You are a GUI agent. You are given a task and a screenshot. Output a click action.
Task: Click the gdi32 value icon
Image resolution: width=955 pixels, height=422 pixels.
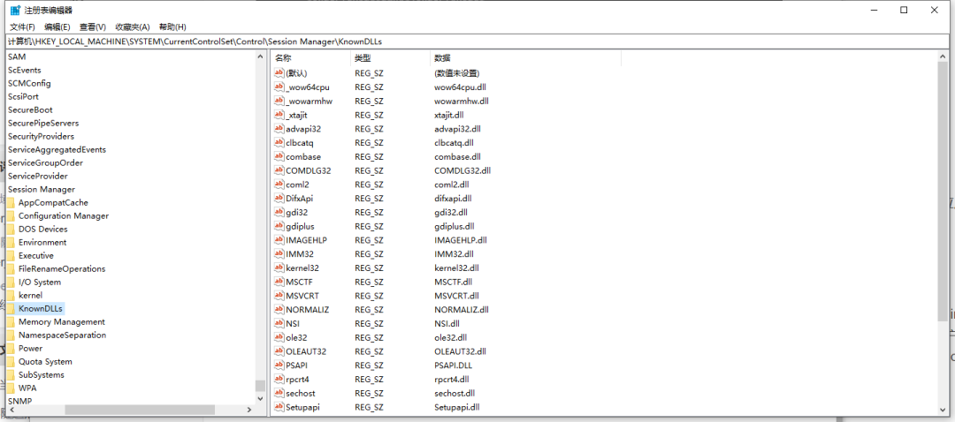[279, 212]
